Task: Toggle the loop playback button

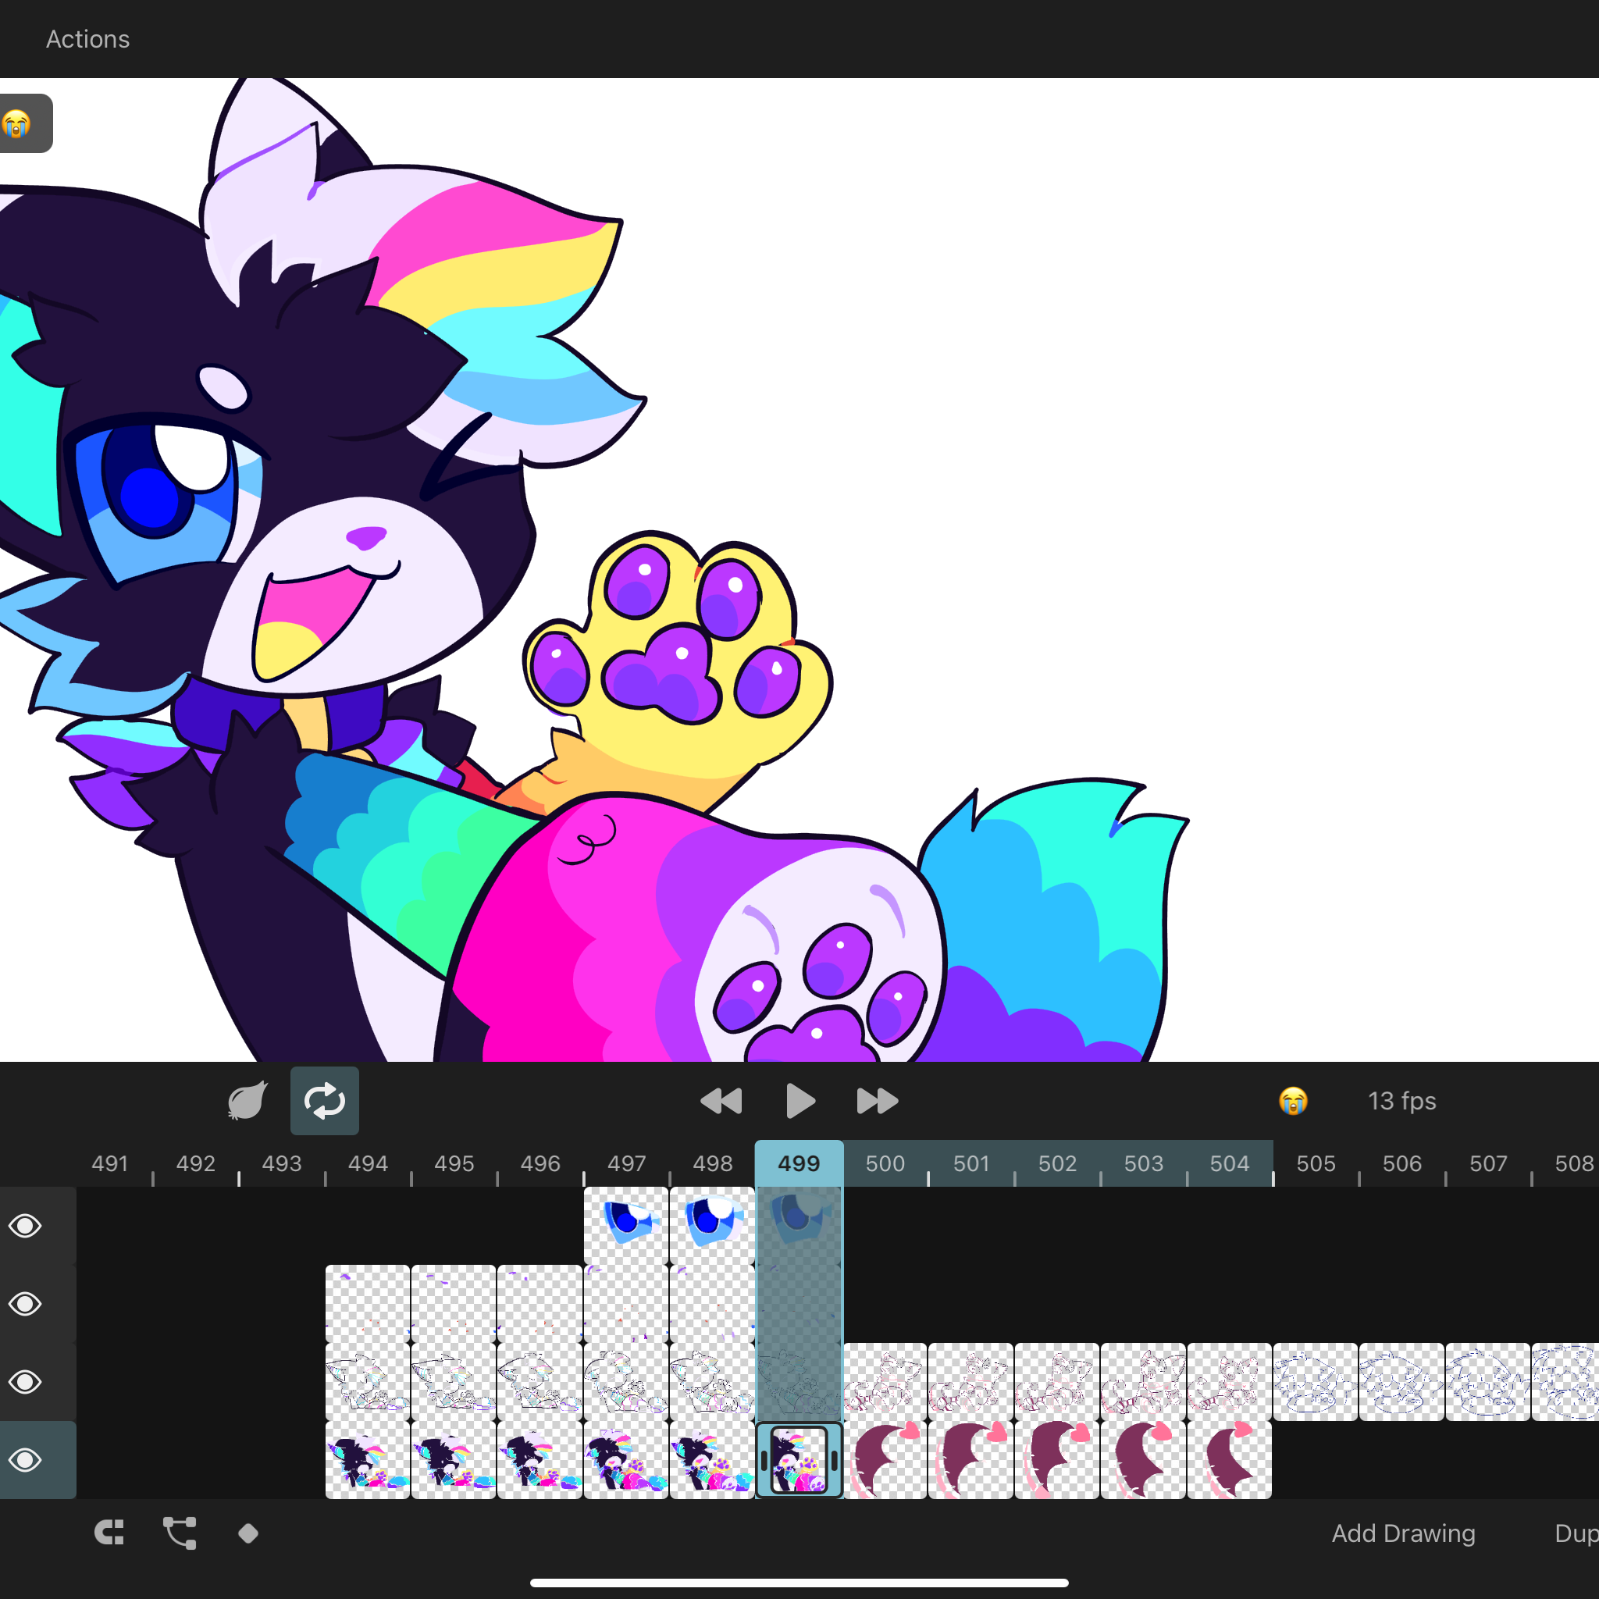Action: pos(325,1101)
